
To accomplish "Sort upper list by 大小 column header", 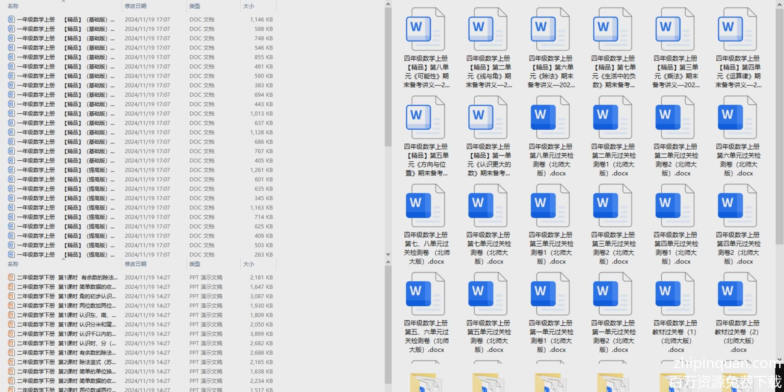I will [x=249, y=6].
